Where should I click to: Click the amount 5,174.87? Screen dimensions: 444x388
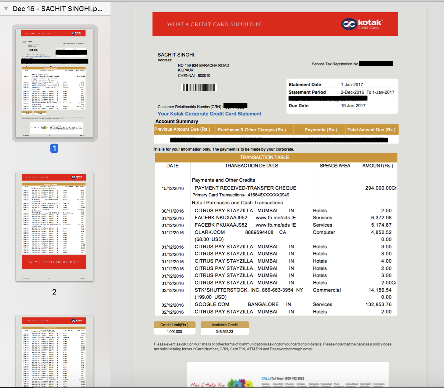point(381,225)
